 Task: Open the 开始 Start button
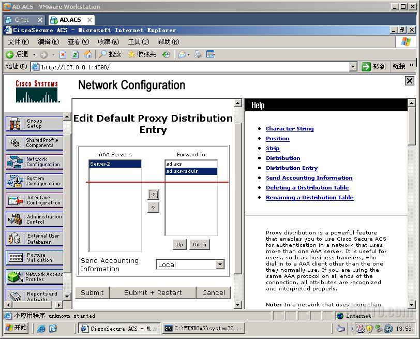pos(17,328)
